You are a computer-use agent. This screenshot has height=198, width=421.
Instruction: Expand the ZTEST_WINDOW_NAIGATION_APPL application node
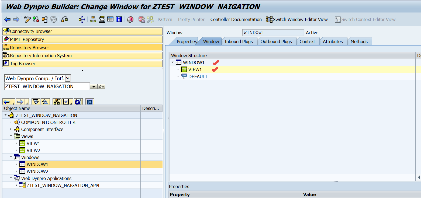[x=16, y=185]
